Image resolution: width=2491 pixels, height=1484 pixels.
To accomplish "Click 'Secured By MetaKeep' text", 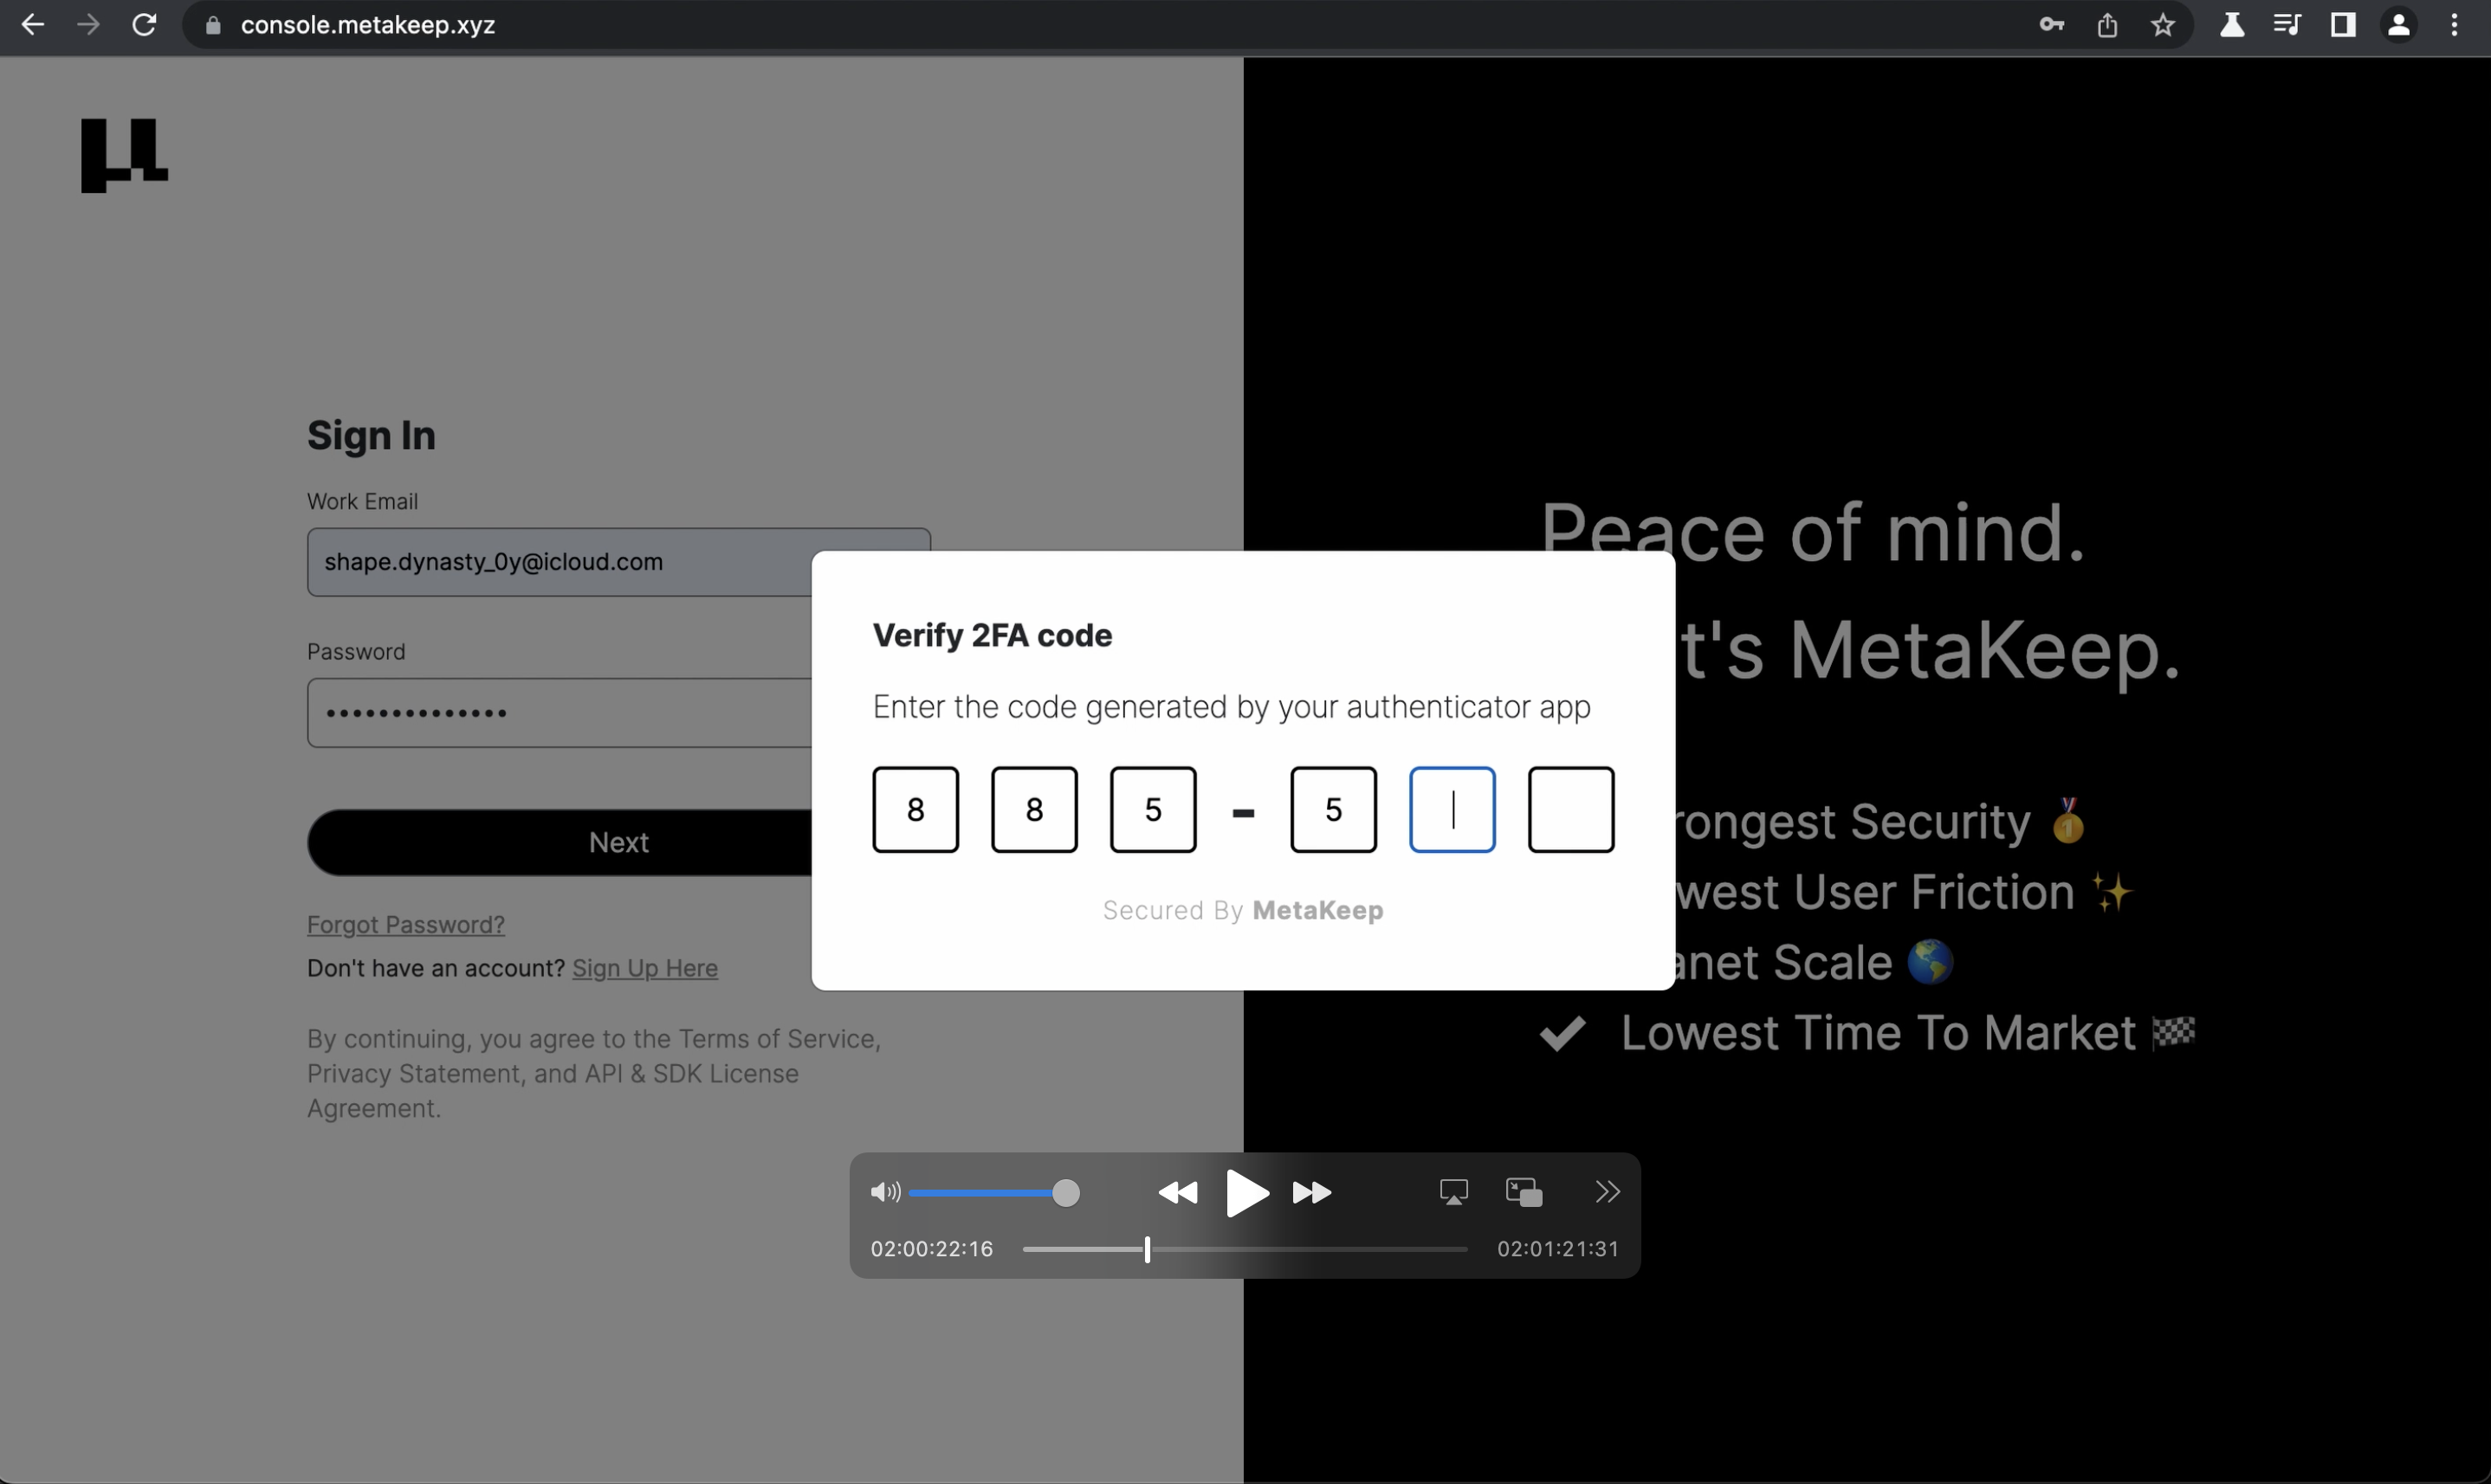I will [x=1244, y=910].
